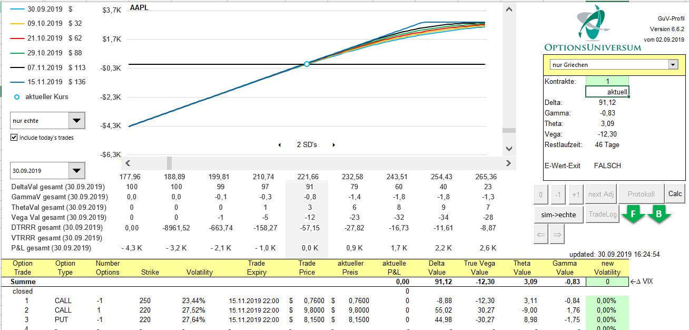Viewport: 689px width, 330px height.
Task: Click the green B arrow icon
Action: click(x=658, y=214)
